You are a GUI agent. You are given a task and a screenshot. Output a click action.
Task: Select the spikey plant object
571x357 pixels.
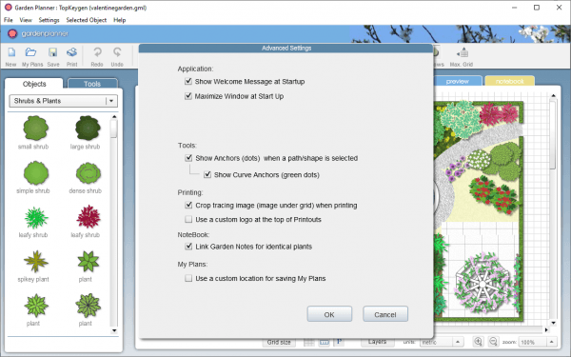(x=36, y=261)
